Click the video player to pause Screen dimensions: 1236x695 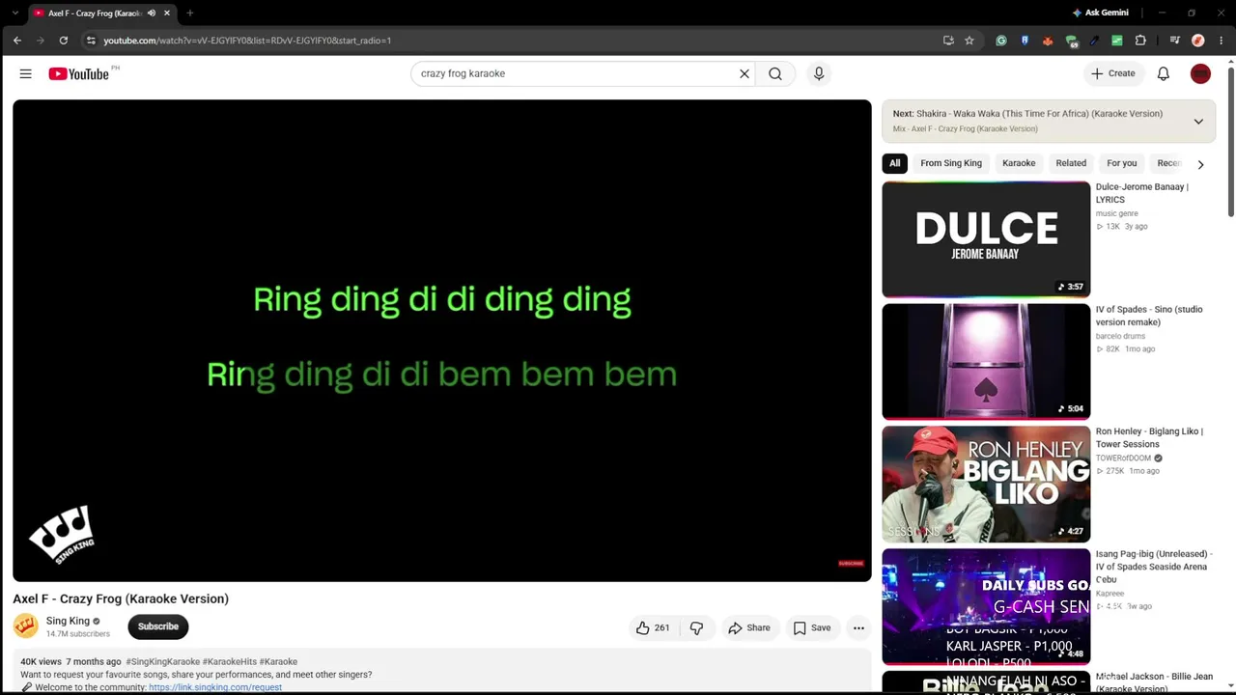(x=442, y=341)
